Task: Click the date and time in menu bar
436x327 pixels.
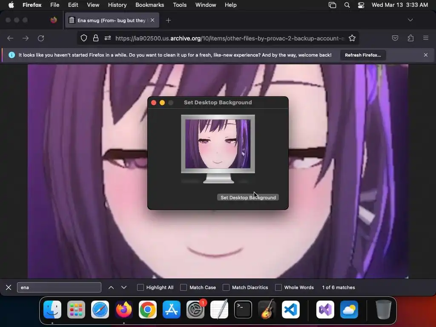Action: pos(399,5)
